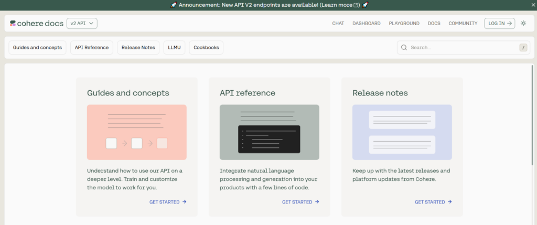
Task: Click GET STARTED under API reference
Action: [x=300, y=202]
